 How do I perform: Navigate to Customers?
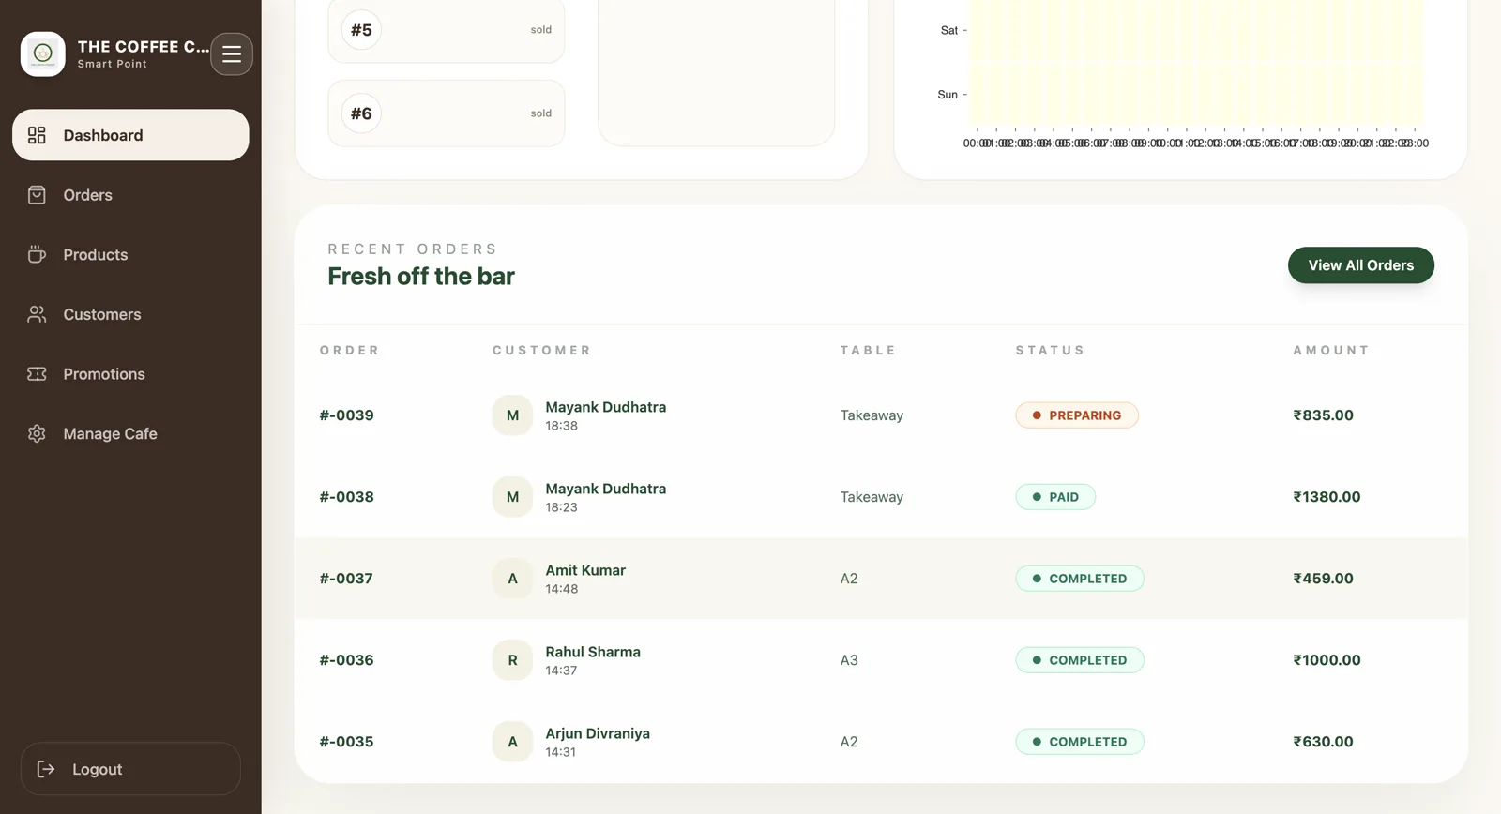coord(130,314)
